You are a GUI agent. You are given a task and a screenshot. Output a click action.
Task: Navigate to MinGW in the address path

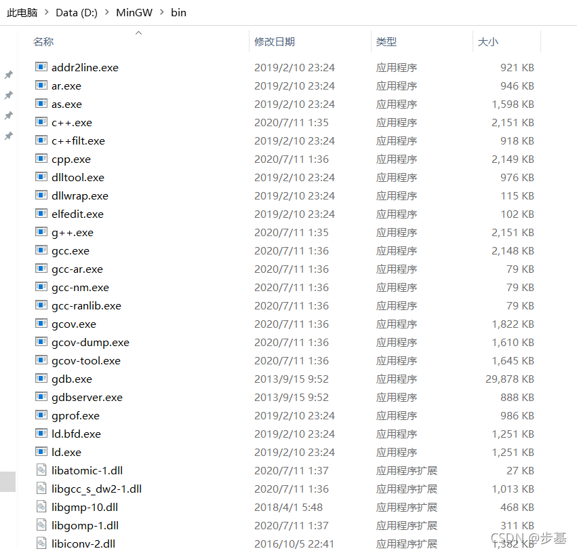click(134, 12)
